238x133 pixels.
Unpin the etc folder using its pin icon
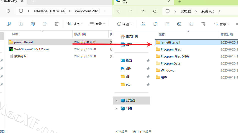pyautogui.click(x=148, y=84)
